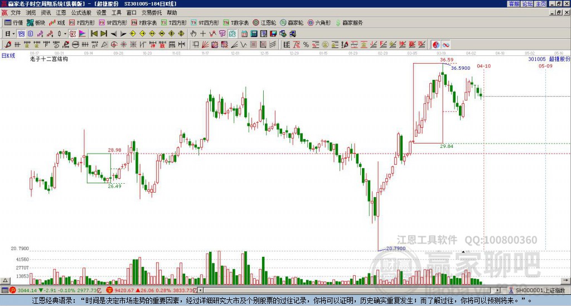Viewport: 571px width, 306px height.
Task: Select the hand pan tool
Action: [x=193, y=34]
